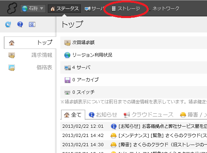This screenshot has height=153, width=207.
Task: Expand region list via the dropdown arrow
Action: click(42, 8)
